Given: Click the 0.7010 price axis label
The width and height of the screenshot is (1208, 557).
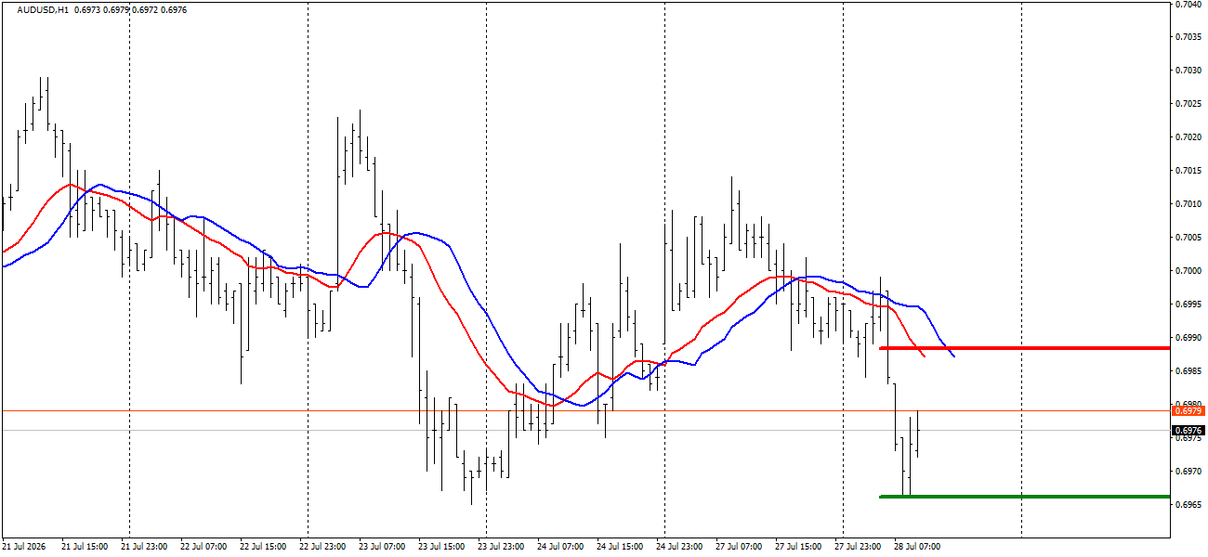Looking at the screenshot, I should (x=1190, y=204).
